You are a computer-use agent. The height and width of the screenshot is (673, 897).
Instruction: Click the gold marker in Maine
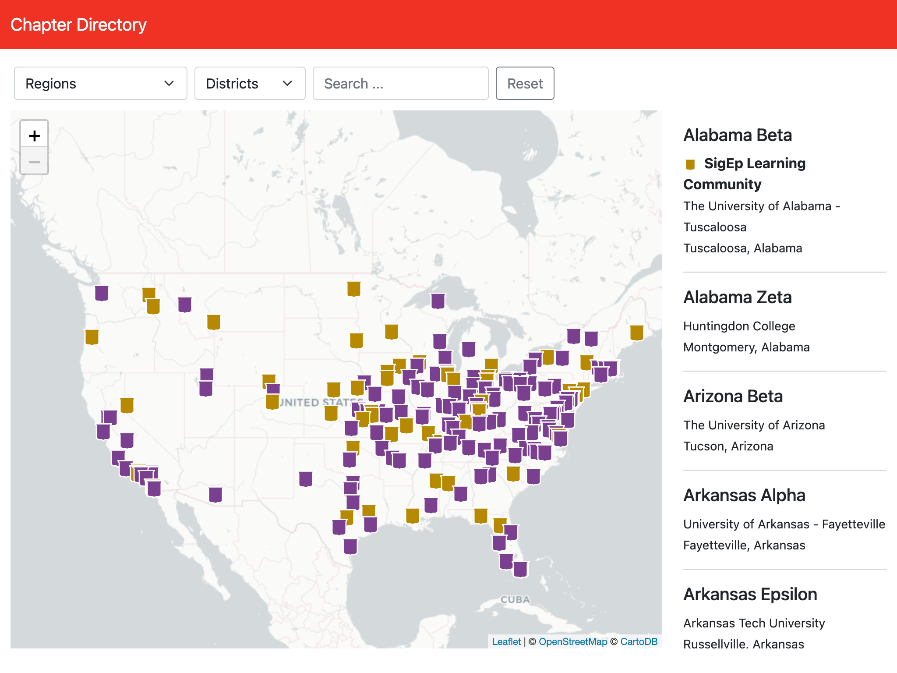(x=636, y=333)
